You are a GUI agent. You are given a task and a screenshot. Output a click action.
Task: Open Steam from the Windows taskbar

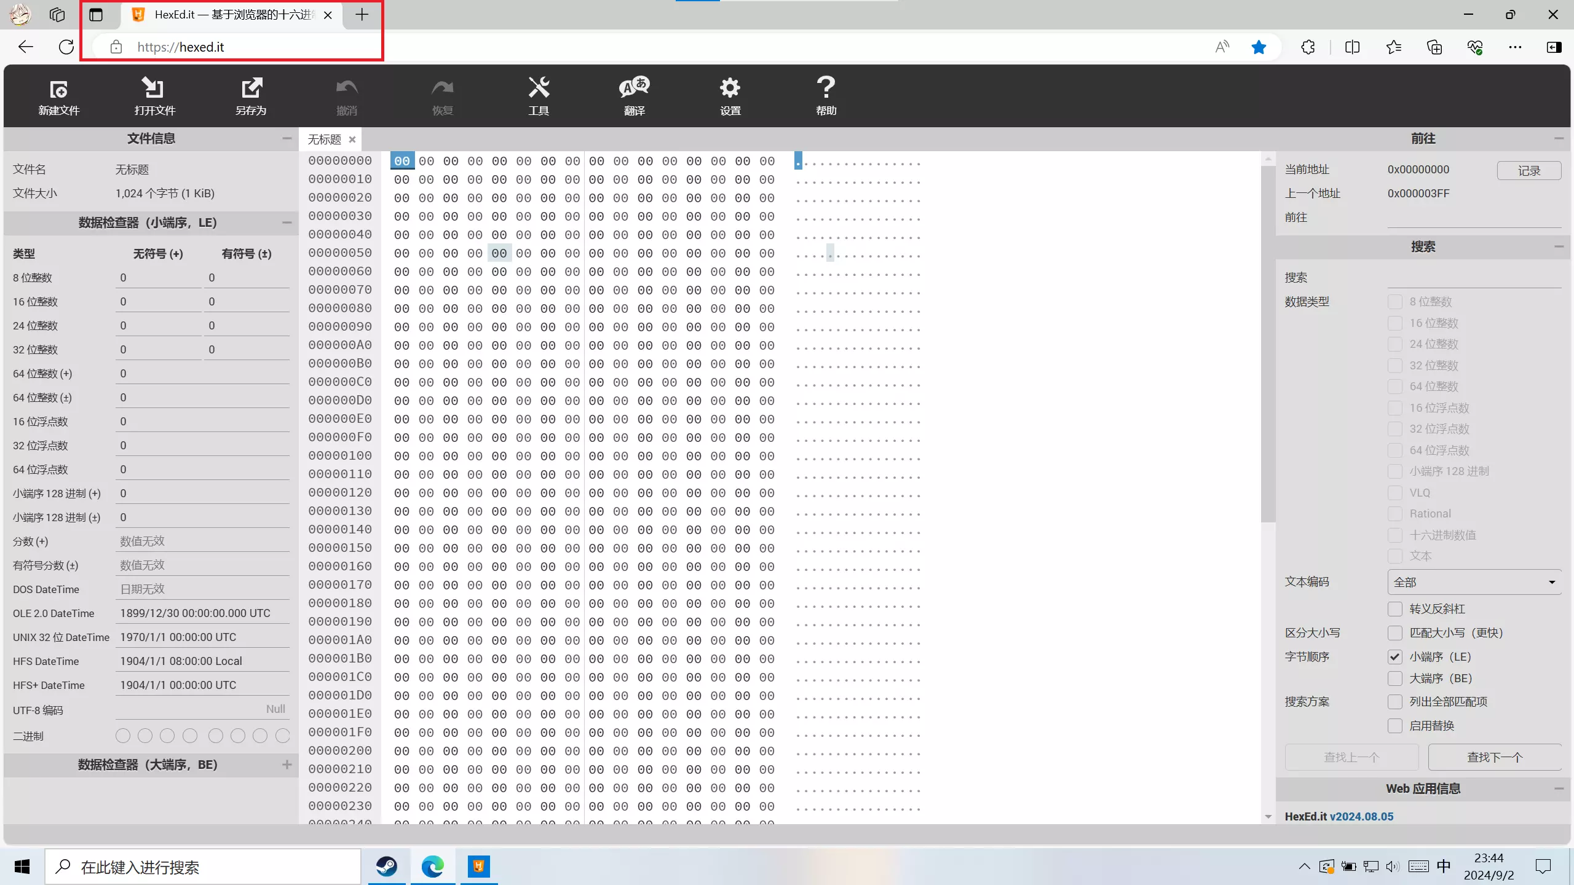coord(387,867)
